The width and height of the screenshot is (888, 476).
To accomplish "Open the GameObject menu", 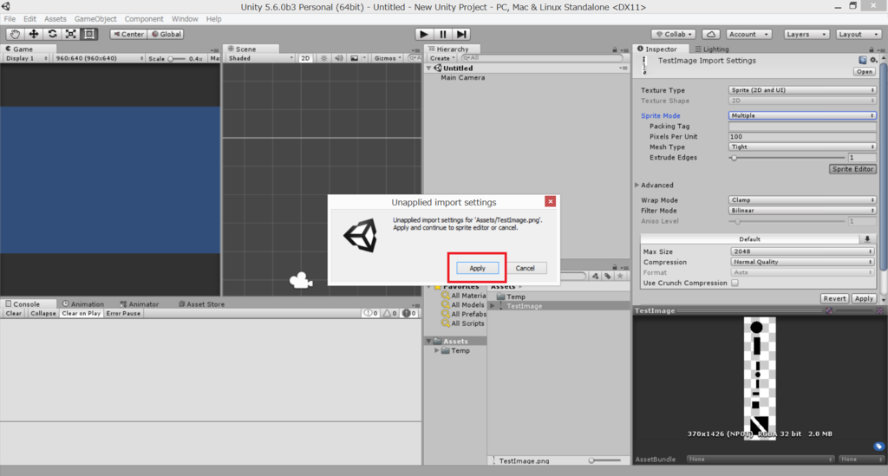I will tap(95, 19).
